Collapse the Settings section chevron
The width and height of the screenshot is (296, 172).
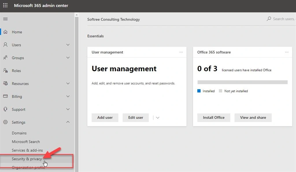click(68, 122)
